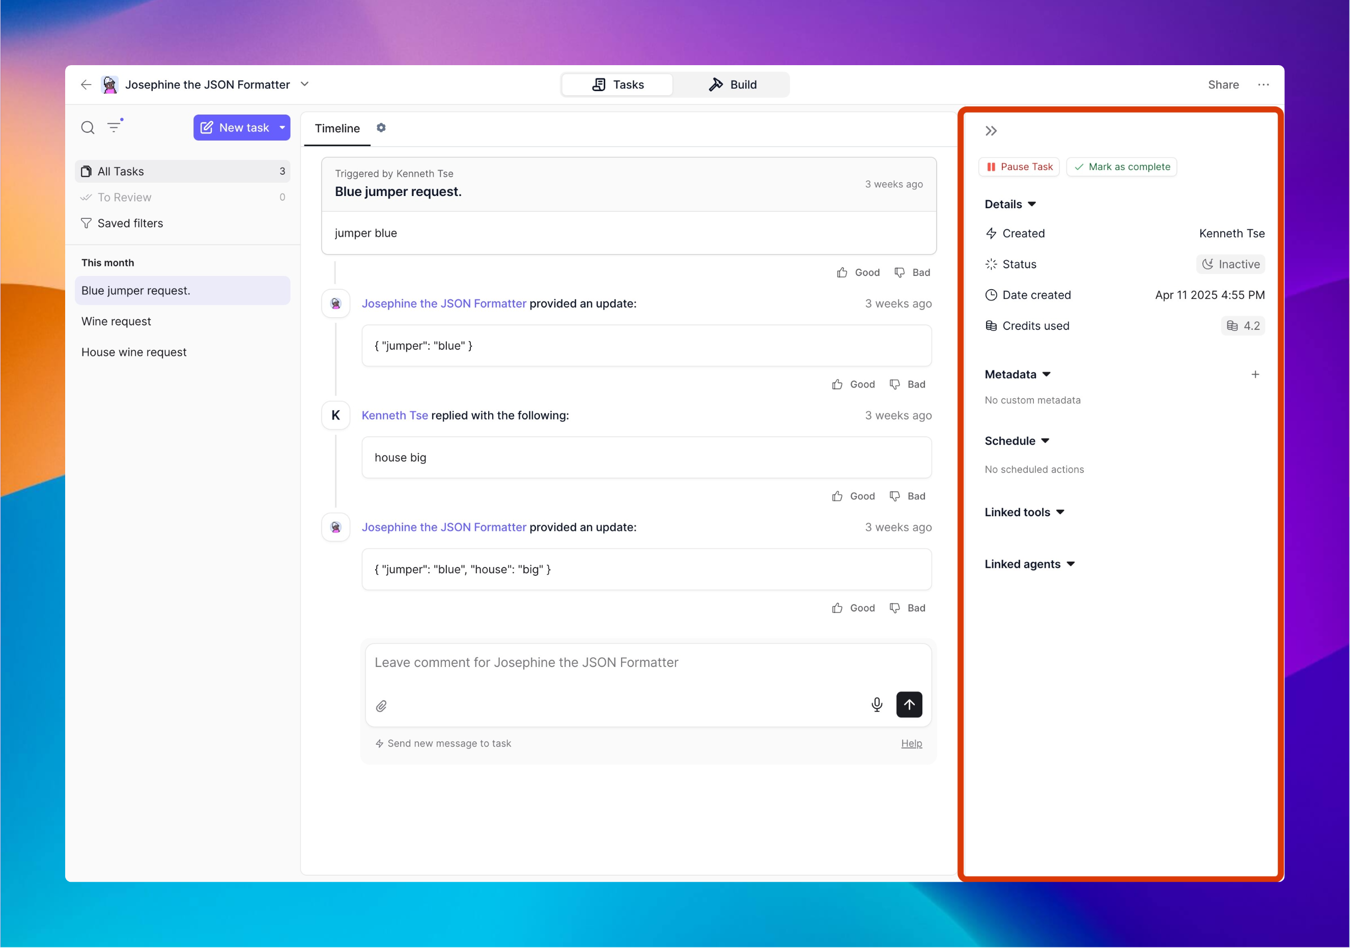Viewport: 1350px width, 948px height.
Task: Expand the Linked agents section
Action: click(1029, 564)
